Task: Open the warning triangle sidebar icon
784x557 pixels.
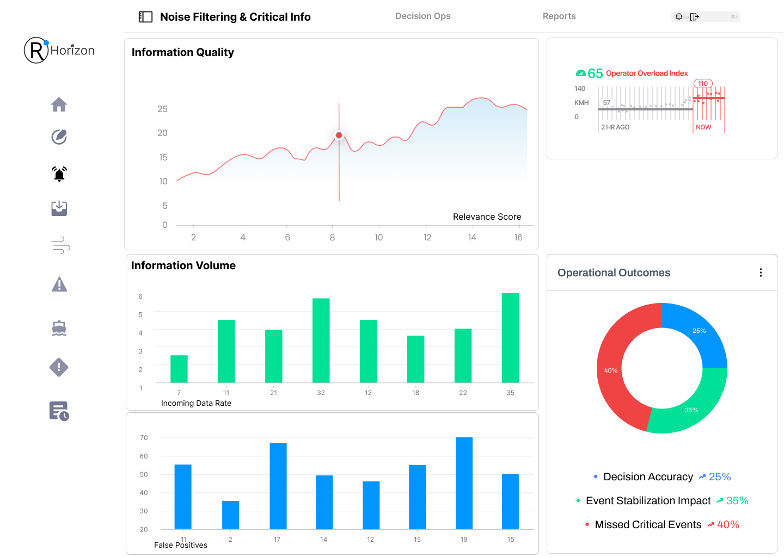Action: (59, 284)
